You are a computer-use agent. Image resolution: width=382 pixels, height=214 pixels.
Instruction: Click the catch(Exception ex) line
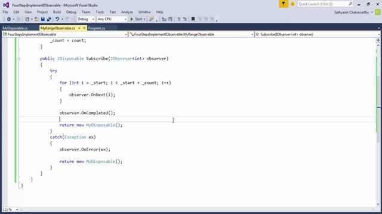point(73,137)
